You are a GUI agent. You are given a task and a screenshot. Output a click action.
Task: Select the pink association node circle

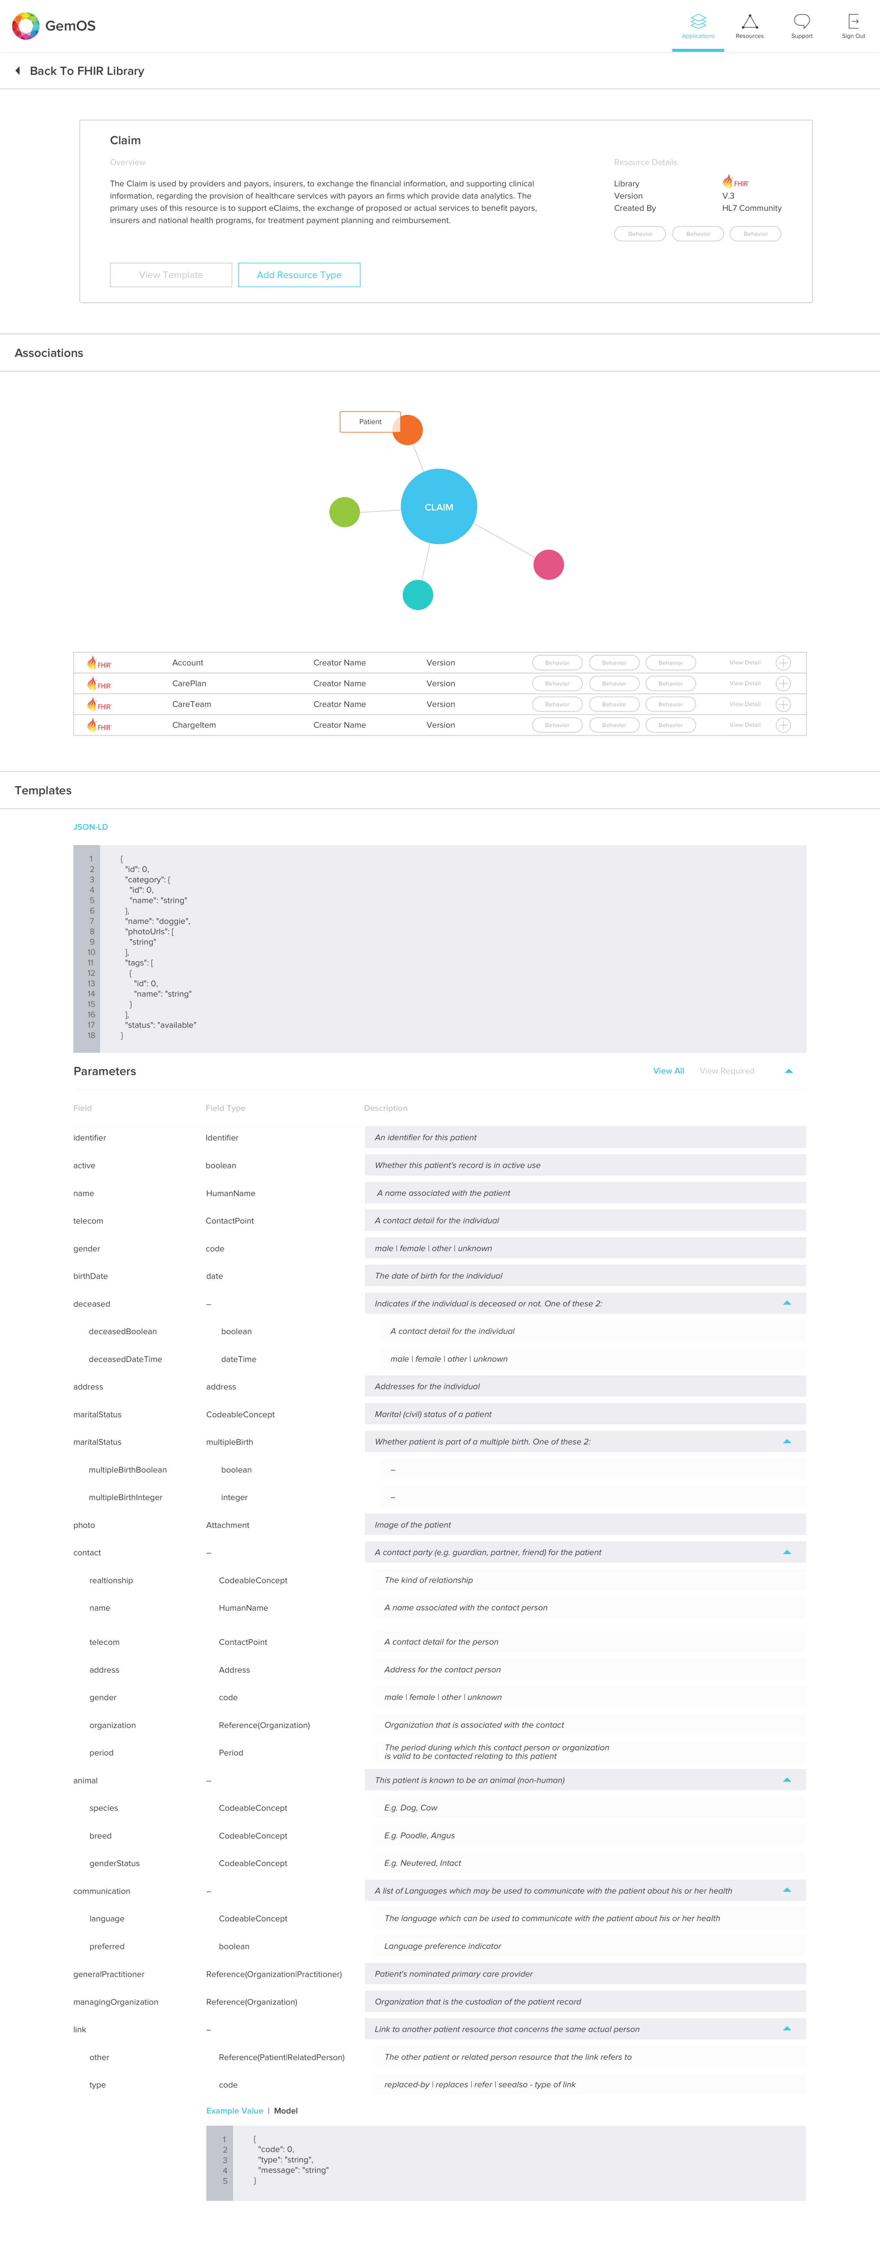pyautogui.click(x=548, y=565)
